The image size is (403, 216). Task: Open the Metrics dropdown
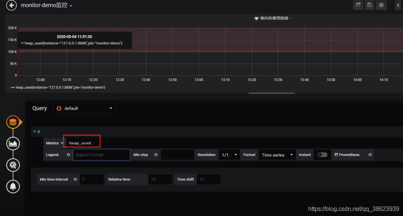pyautogui.click(x=54, y=143)
